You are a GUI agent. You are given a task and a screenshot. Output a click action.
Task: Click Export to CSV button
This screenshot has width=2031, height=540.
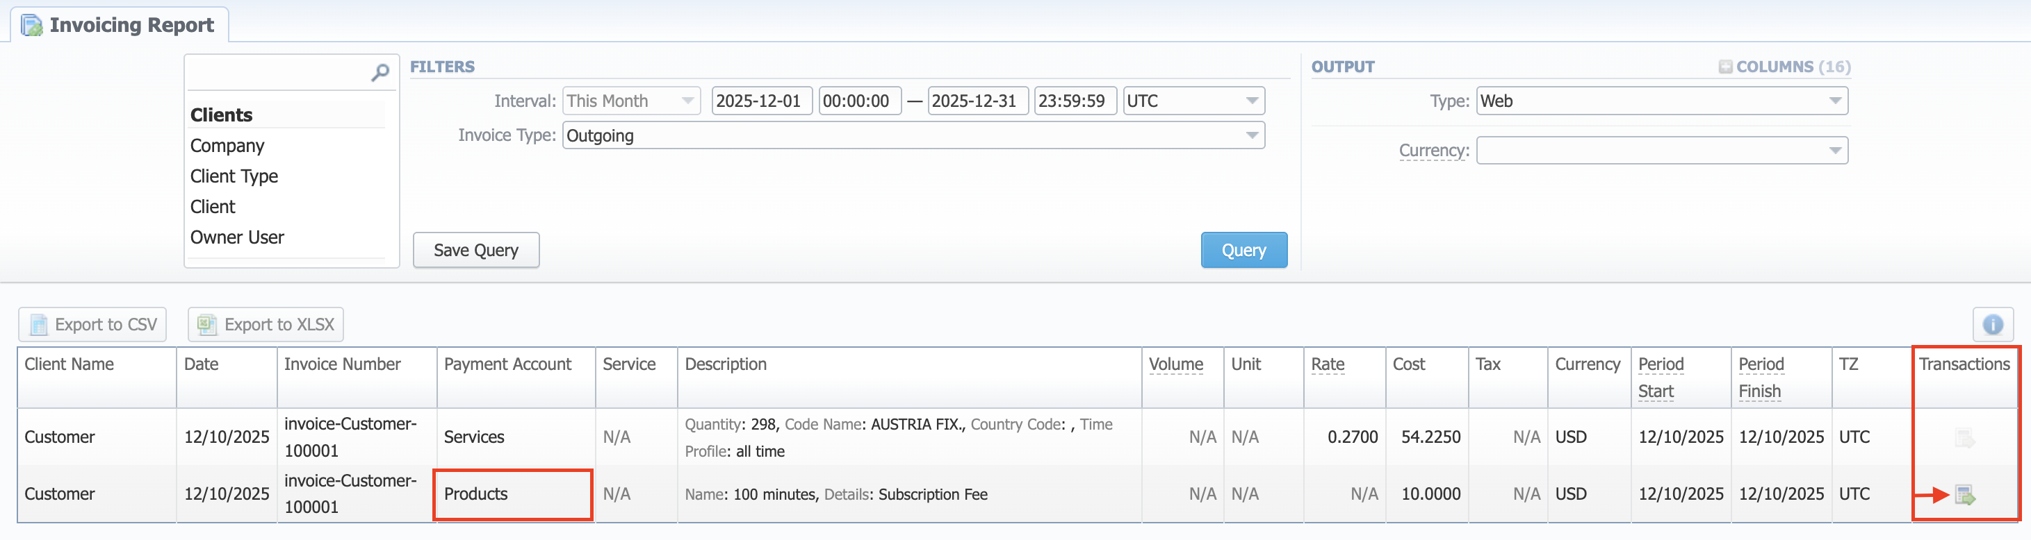(x=92, y=324)
